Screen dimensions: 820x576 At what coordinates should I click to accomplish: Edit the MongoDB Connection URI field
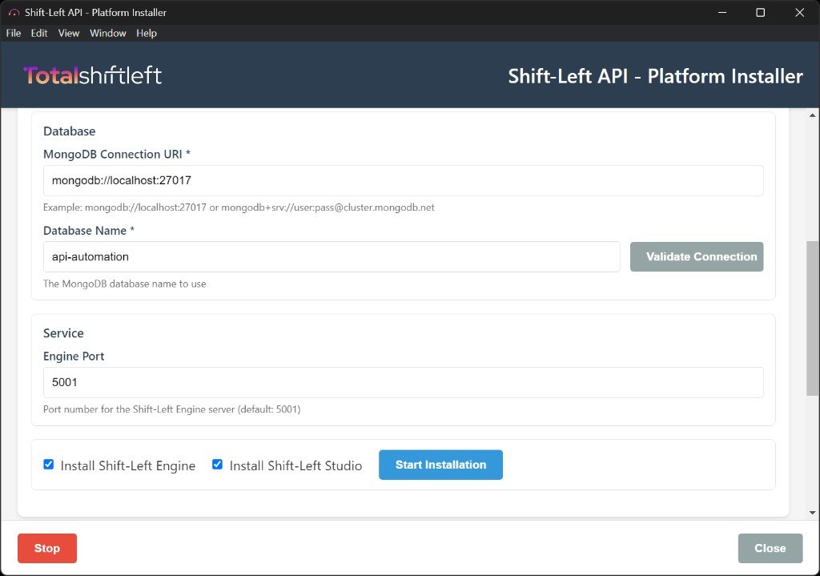(x=400, y=180)
